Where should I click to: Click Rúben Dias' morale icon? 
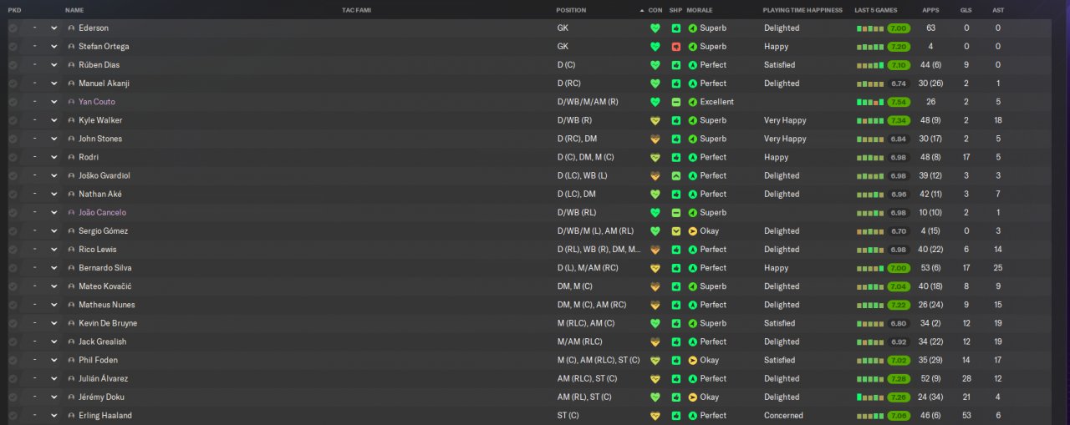coord(692,64)
